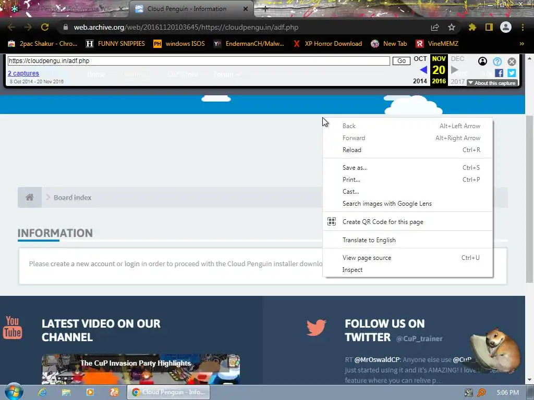
Task: Select Translate to English
Action: [408, 240]
